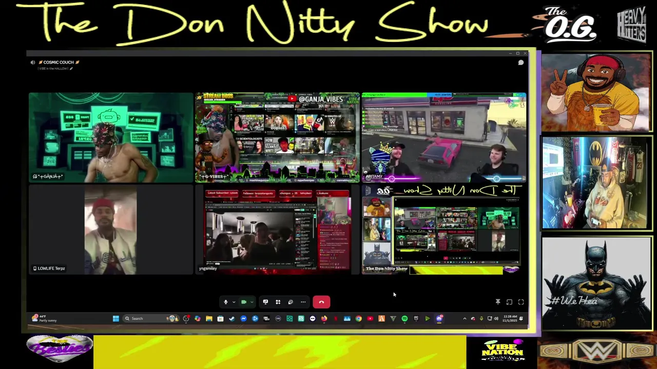
Task: Open Microsoft Store from the taskbar
Action: pyautogui.click(x=220, y=318)
